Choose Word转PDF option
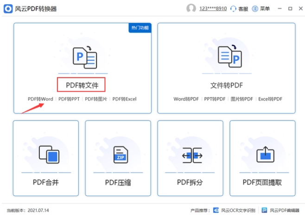 pyautogui.click(x=186, y=99)
